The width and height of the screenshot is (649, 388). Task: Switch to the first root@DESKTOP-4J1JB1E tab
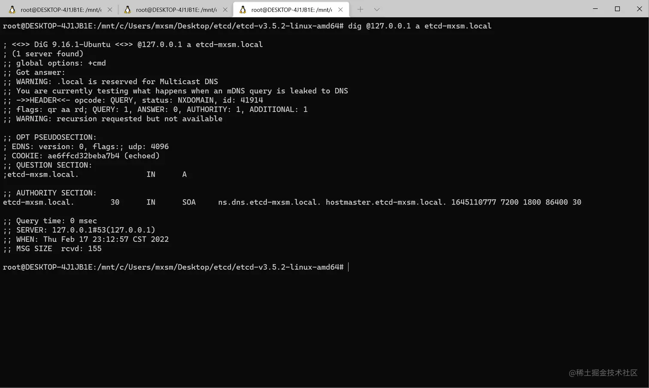coord(60,9)
